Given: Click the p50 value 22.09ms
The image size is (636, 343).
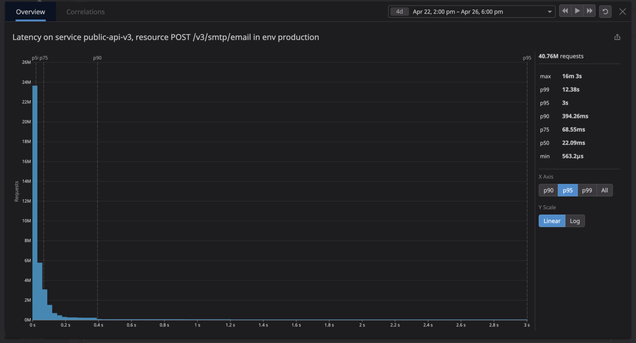Looking at the screenshot, I should click(x=573, y=143).
